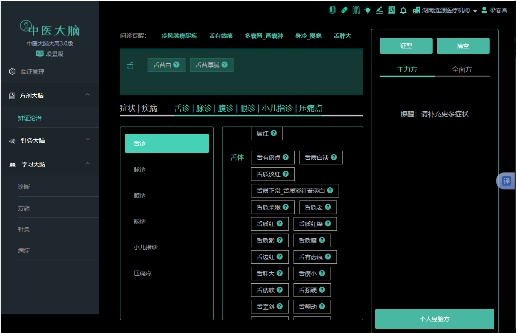Open the 湖南涟源医疗机构 dropdown arrow
The height and width of the screenshot is (333, 516).
pyautogui.click(x=475, y=11)
